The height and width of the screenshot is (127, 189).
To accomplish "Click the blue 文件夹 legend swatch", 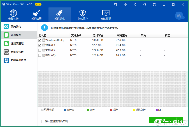I will 65,110.
